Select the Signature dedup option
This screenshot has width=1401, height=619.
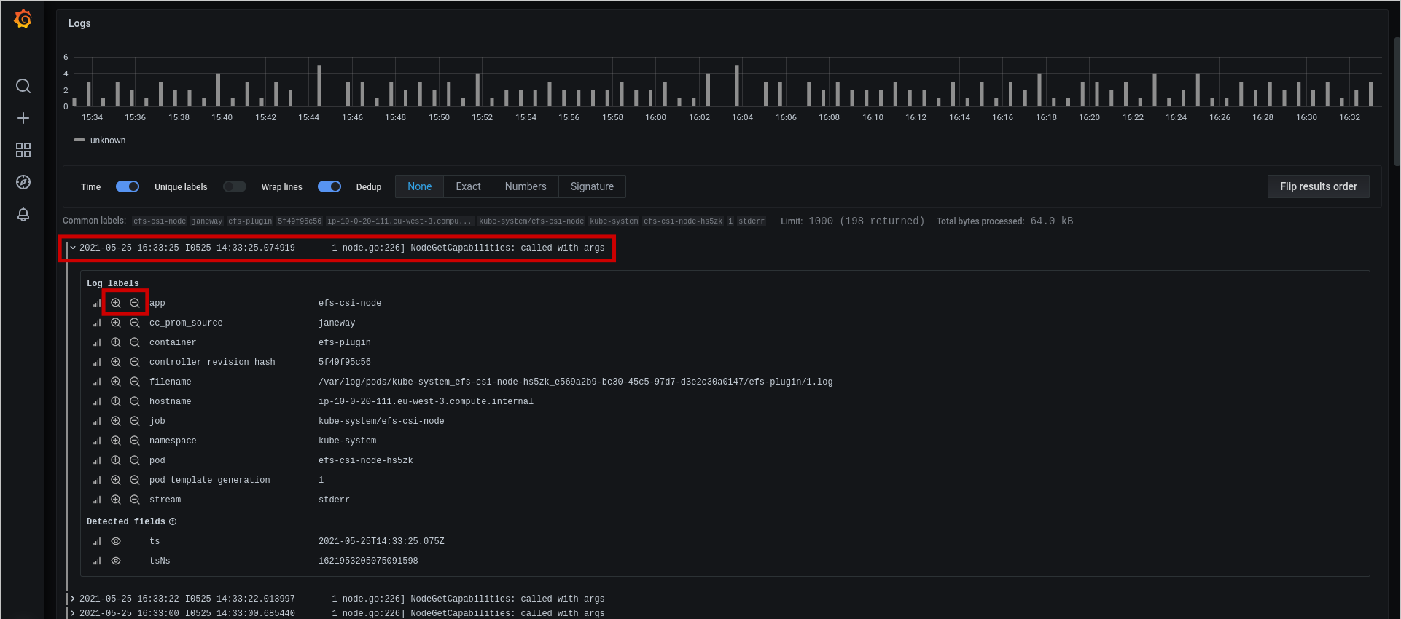592,186
